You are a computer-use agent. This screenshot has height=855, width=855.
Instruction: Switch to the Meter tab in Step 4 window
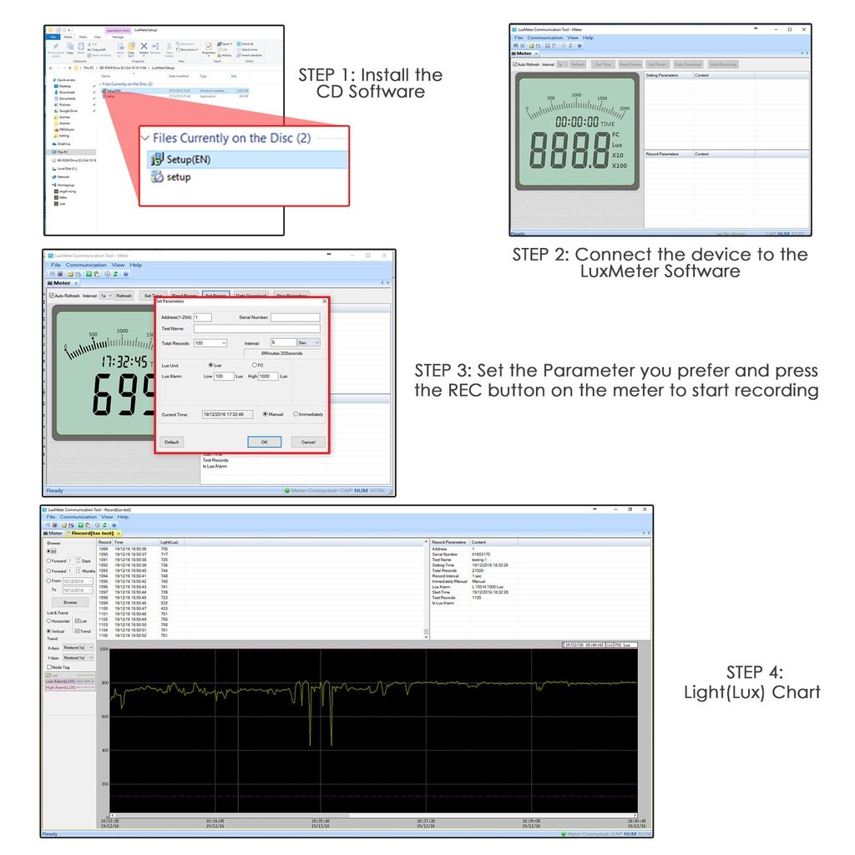coord(53,534)
